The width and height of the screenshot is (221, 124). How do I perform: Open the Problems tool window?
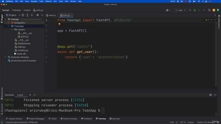(86, 118)
